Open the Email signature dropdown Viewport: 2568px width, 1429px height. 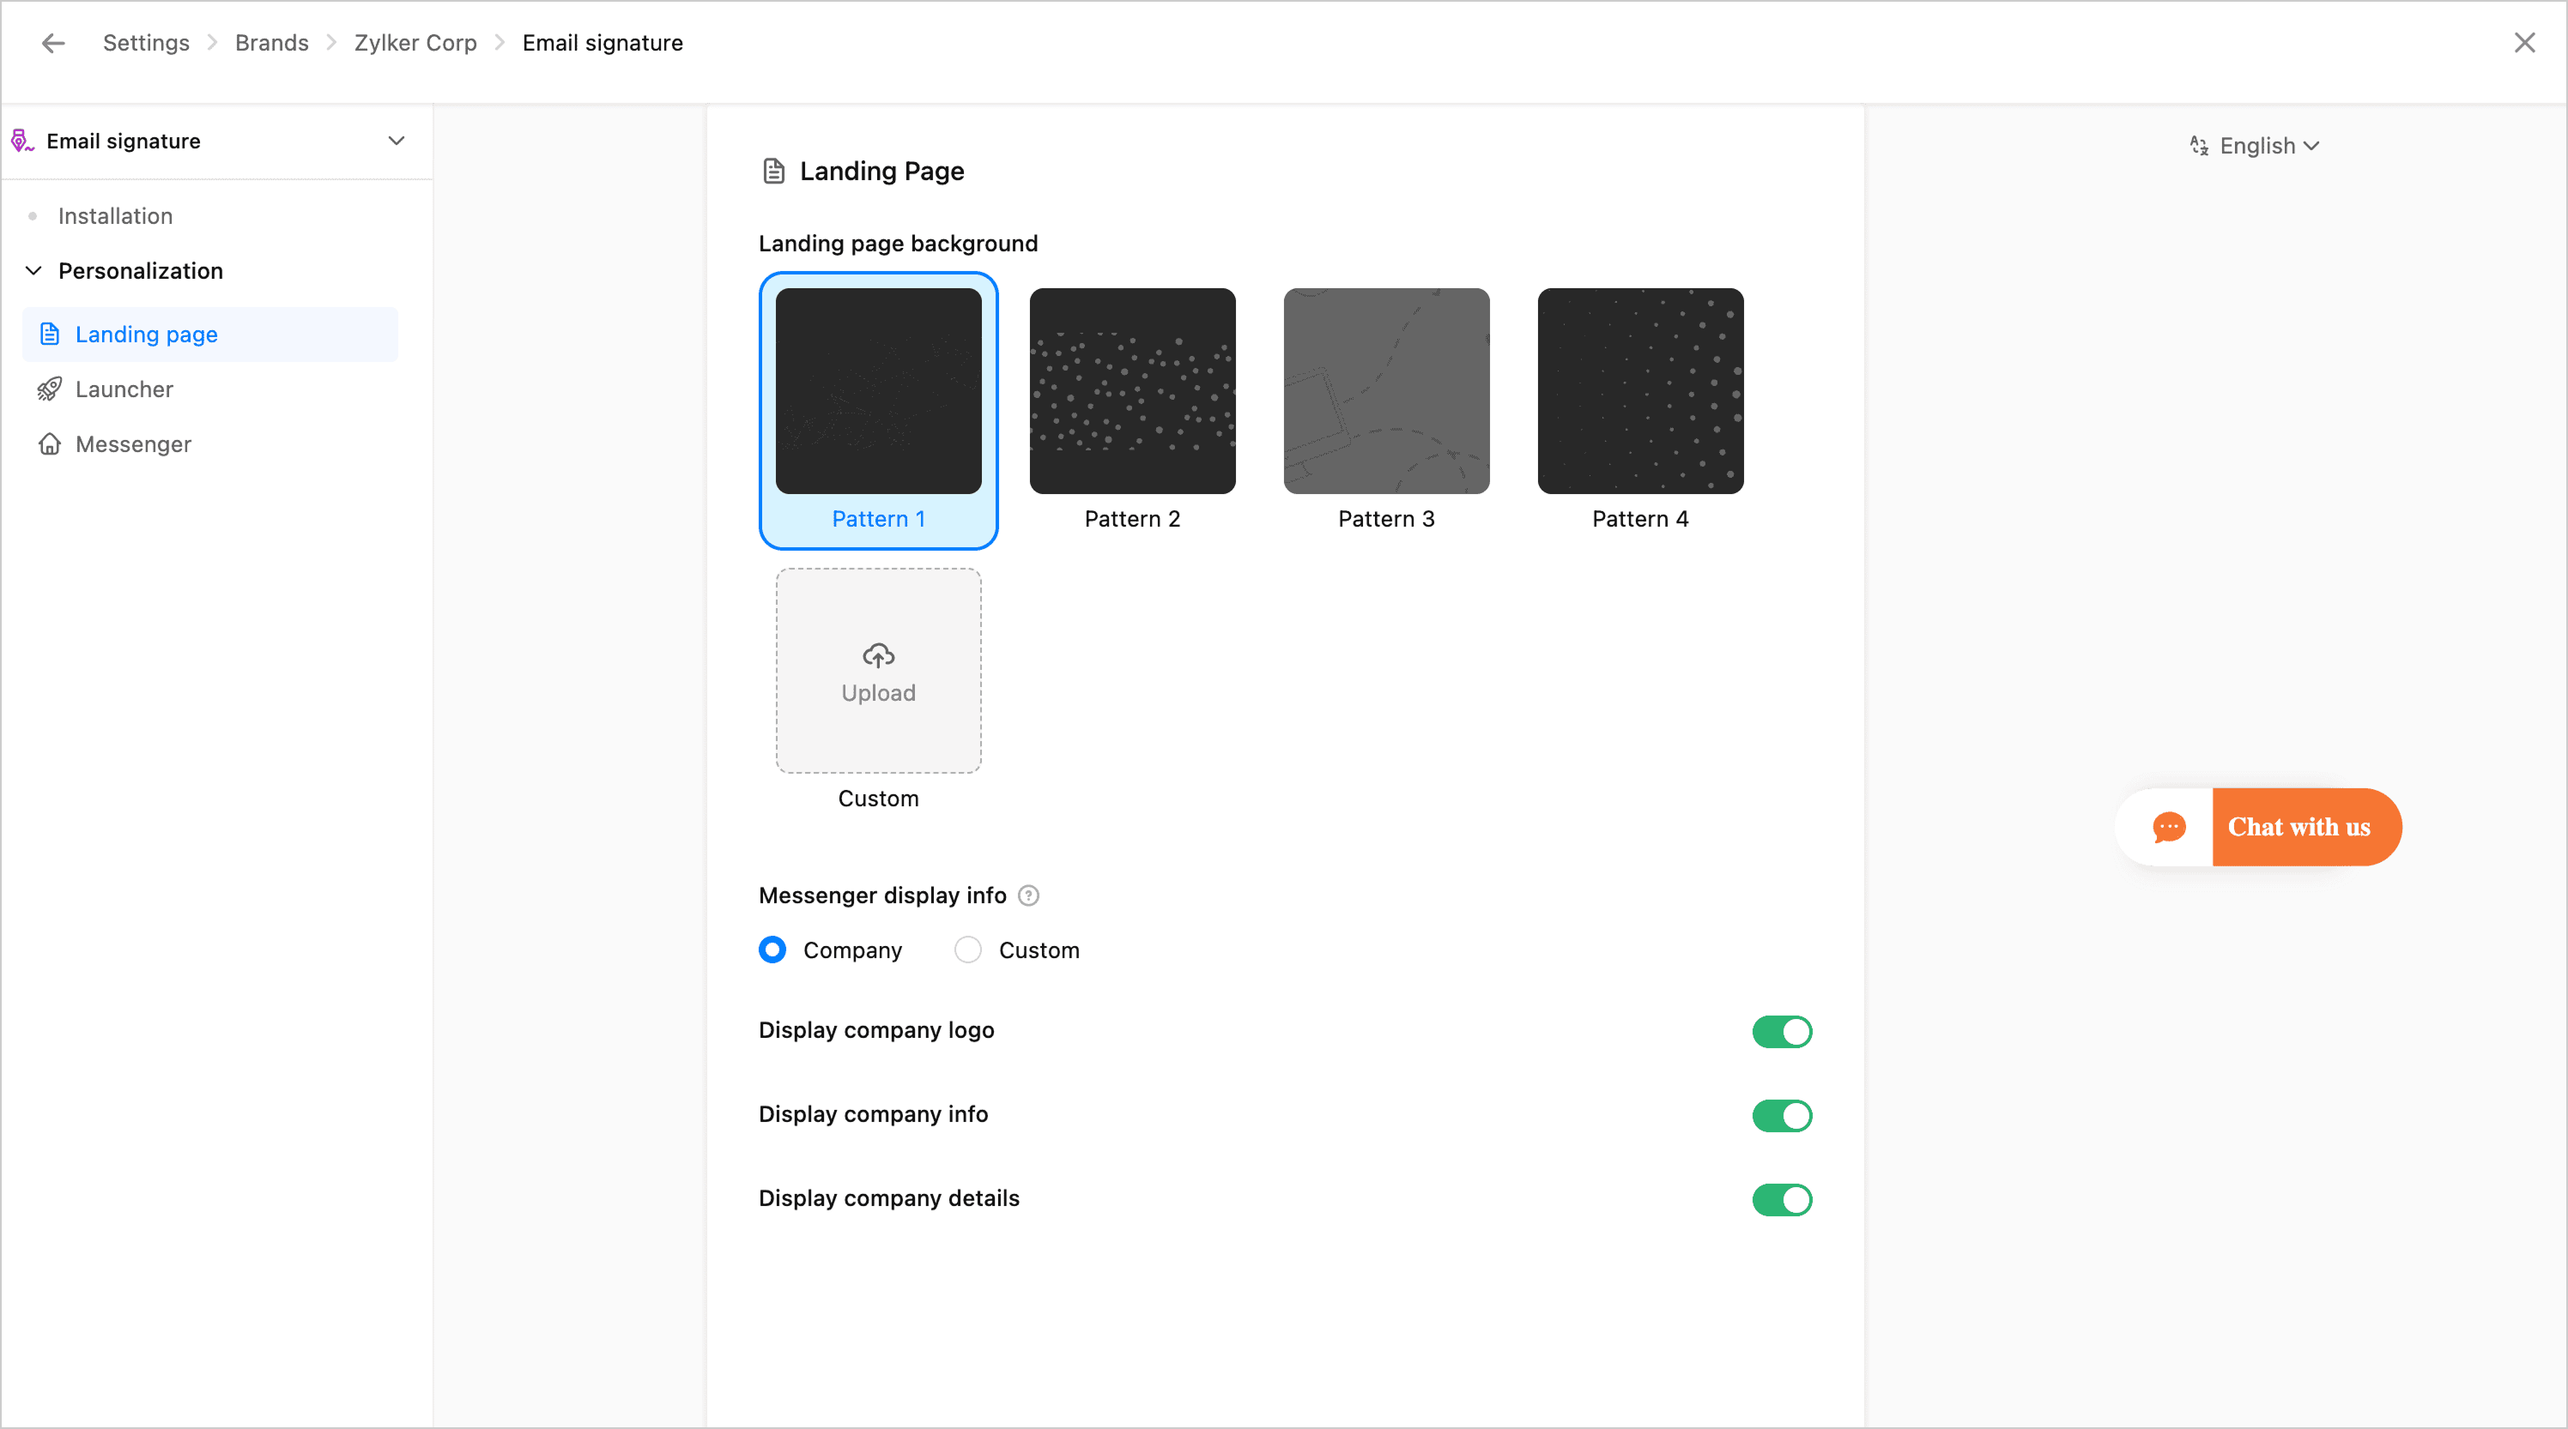[x=396, y=141]
